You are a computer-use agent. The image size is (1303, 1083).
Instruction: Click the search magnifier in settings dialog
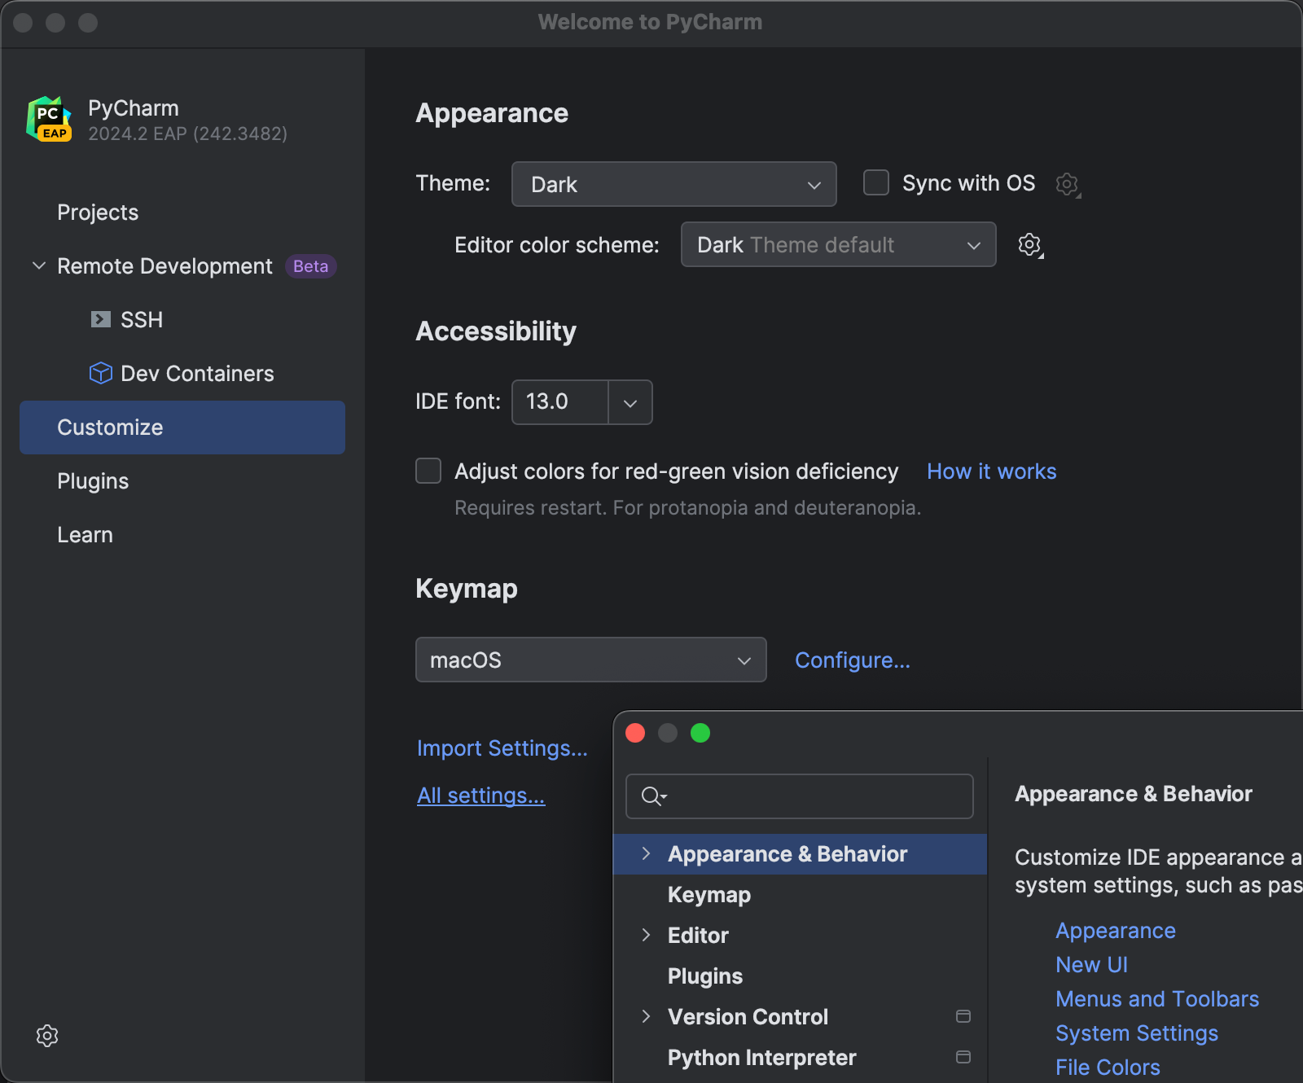click(652, 796)
